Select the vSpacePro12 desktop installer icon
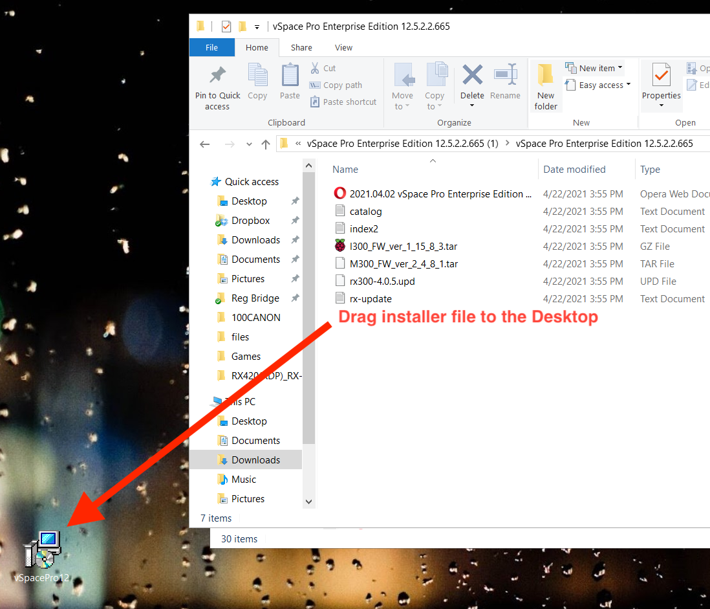This screenshot has width=710, height=609. pyautogui.click(x=41, y=557)
